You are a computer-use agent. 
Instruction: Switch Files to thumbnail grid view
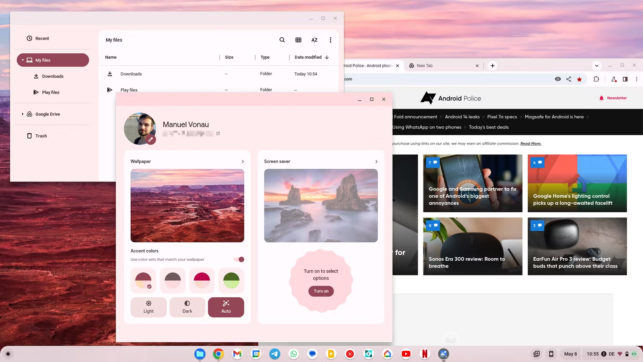(298, 40)
